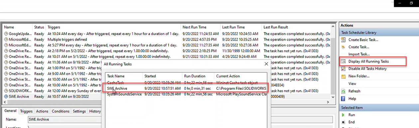Click the blue Help icon
This screenshot has width=419, height=128.
[x=344, y=99]
